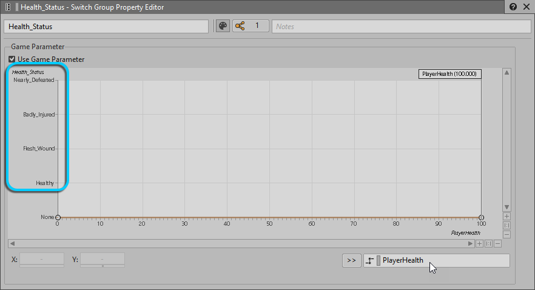Screen dimensions: 535x290
Task: Select the curve point at PlayerHealth 100
Action: (481, 217)
